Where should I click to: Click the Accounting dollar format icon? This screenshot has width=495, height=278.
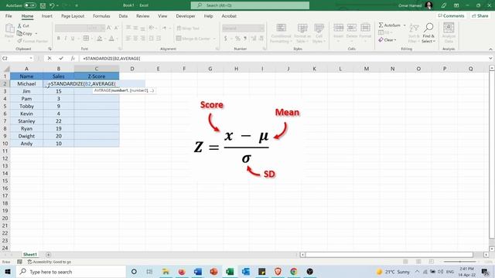click(225, 39)
